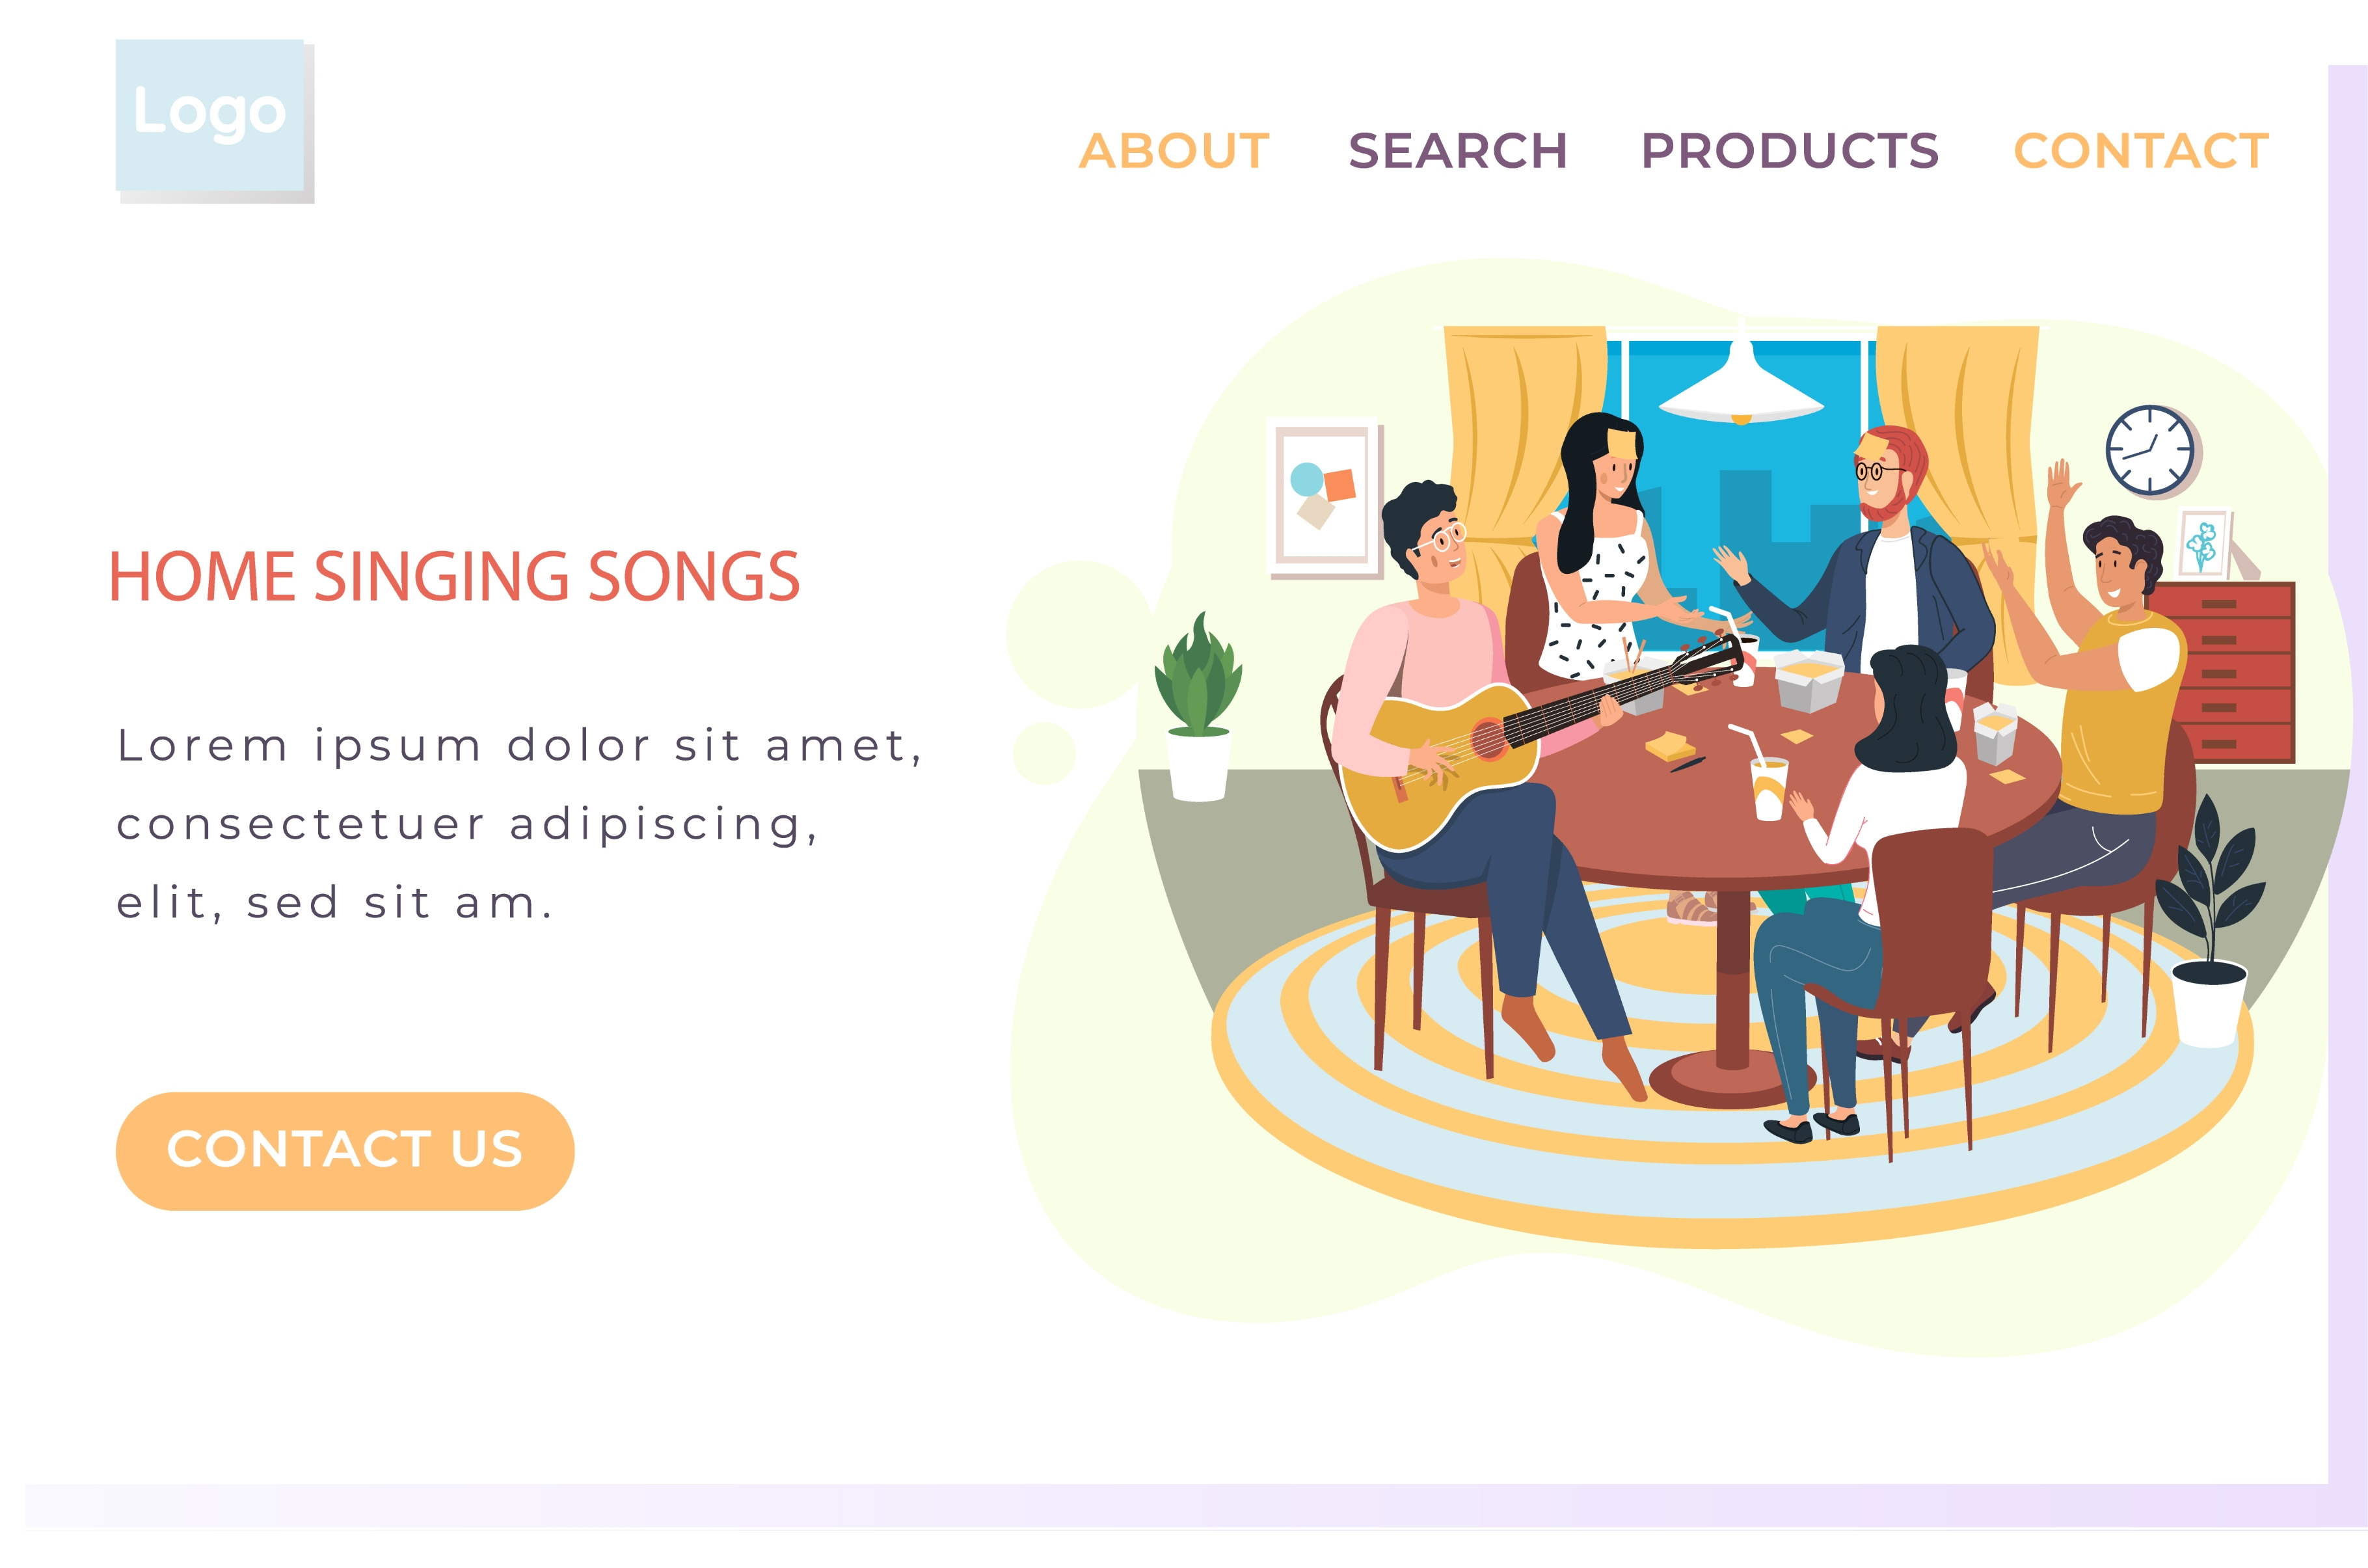Click the hanging ceiling lamp
The image size is (2368, 1568).
point(1740,390)
